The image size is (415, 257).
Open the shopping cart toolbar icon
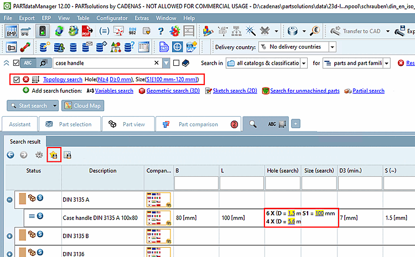[25, 32]
